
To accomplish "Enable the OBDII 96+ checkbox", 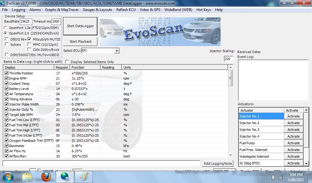I will [x=7, y=39].
